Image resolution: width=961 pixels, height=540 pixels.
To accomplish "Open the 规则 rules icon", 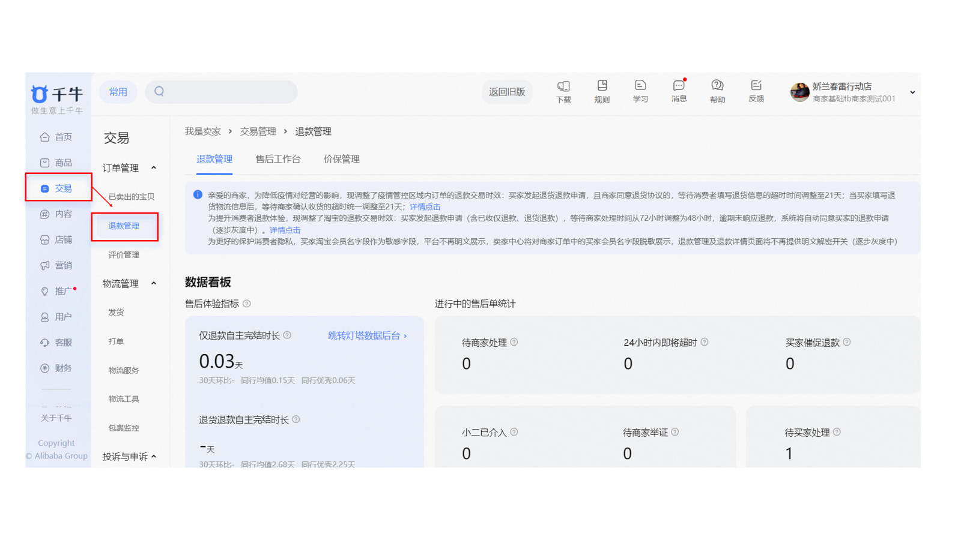I will click(601, 92).
